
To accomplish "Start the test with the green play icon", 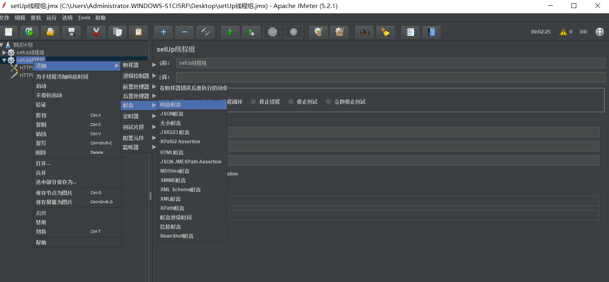I will coord(230,32).
